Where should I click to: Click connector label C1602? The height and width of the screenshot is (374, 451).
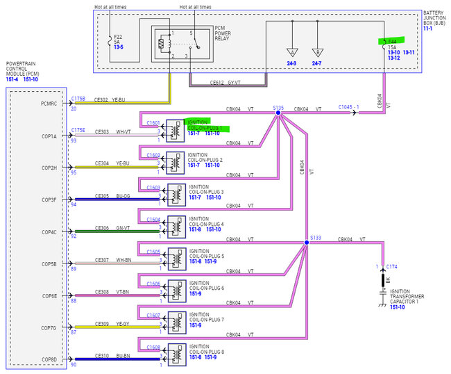(153, 155)
